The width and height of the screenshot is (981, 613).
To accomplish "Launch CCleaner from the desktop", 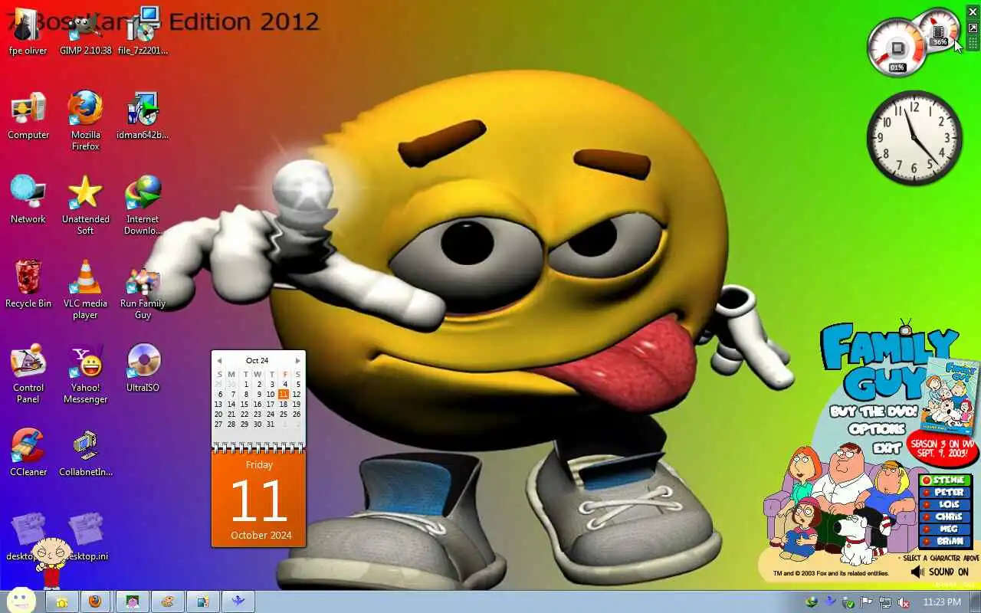I will (x=28, y=453).
